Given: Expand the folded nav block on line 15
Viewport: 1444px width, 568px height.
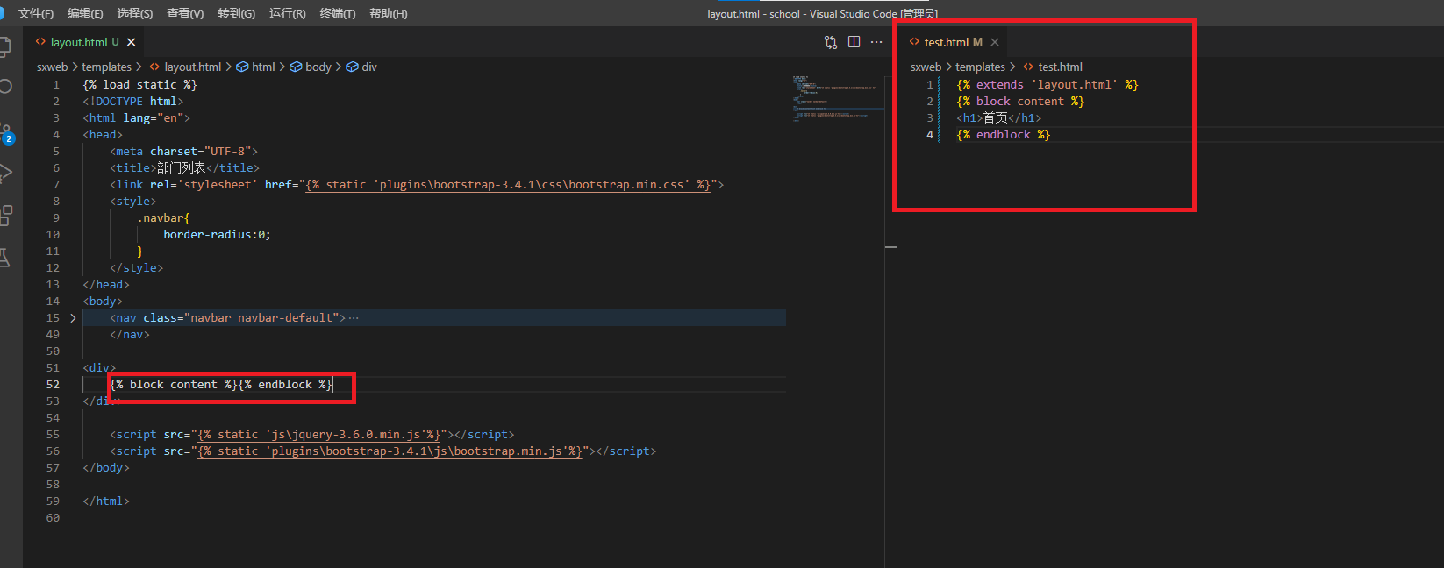Looking at the screenshot, I should [73, 318].
